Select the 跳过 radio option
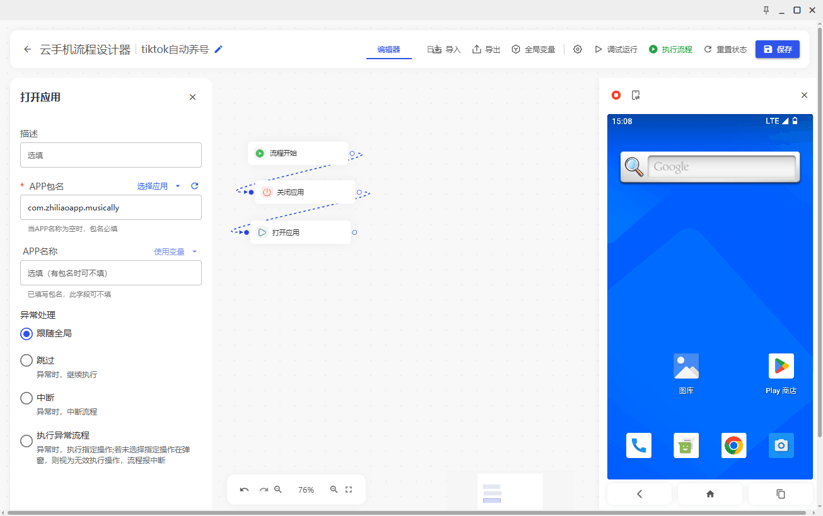Viewport: 823px width, 516px height. point(26,360)
